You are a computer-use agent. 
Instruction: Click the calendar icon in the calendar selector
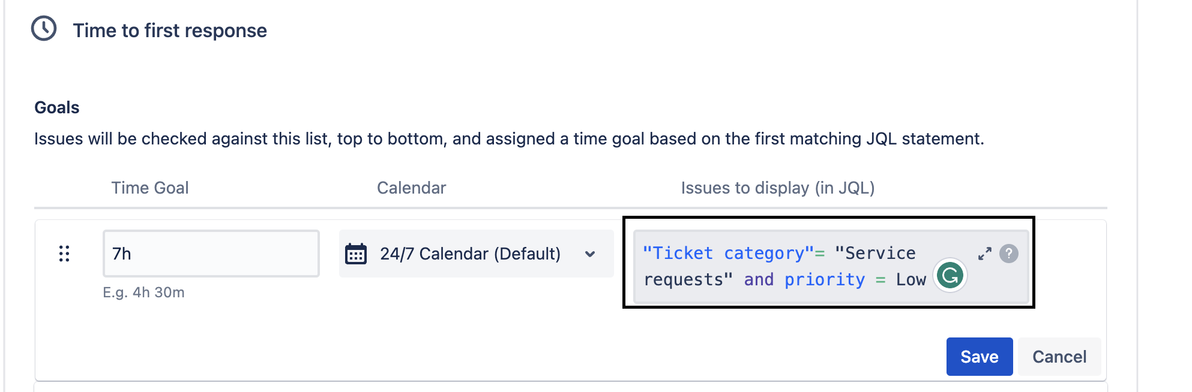356,254
